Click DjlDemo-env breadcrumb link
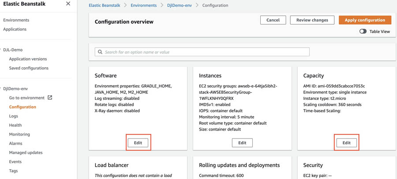 tap(180, 5)
